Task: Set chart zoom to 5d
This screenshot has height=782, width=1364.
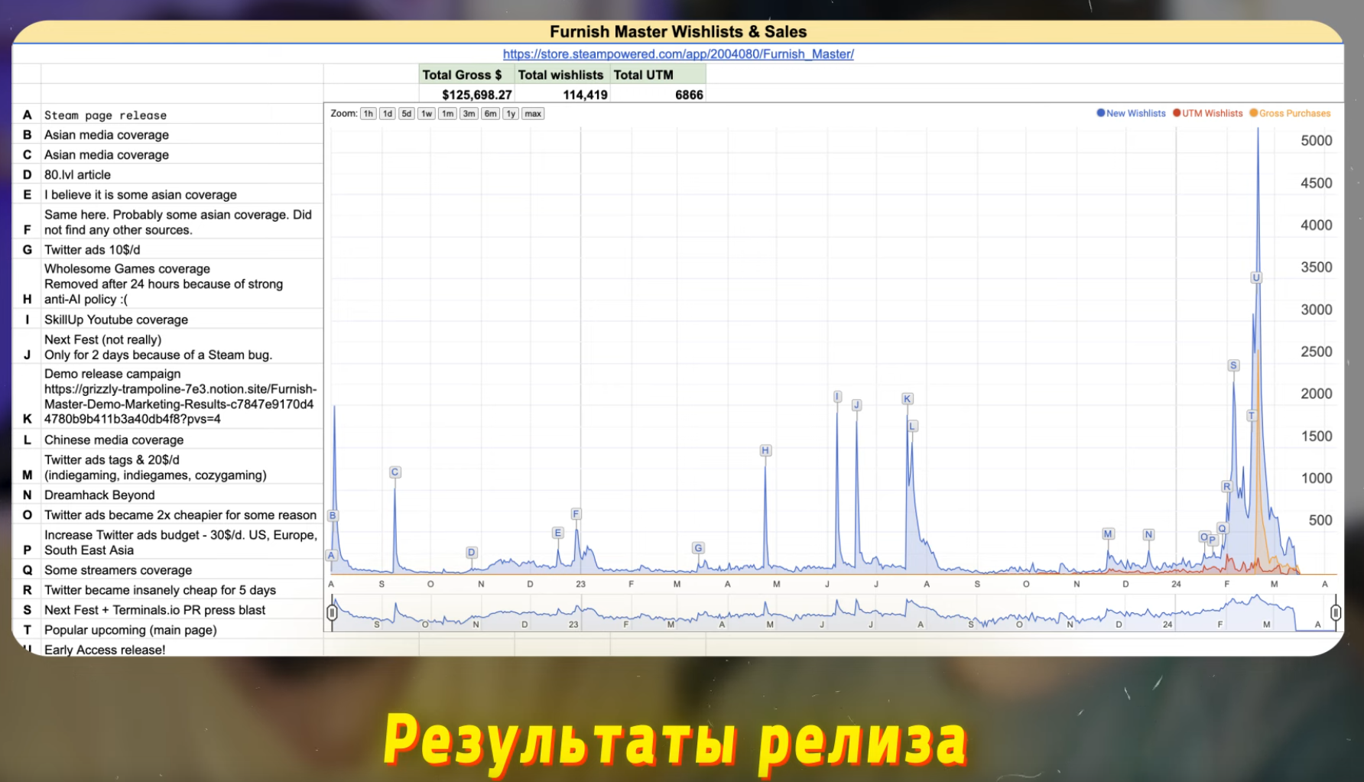Action: click(x=407, y=114)
